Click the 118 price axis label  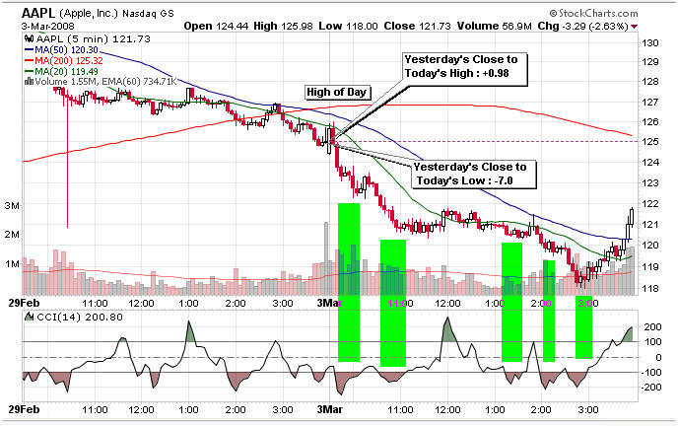(650, 288)
